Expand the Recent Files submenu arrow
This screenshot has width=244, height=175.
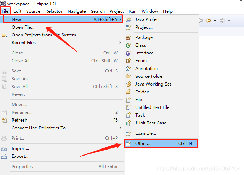120,43
